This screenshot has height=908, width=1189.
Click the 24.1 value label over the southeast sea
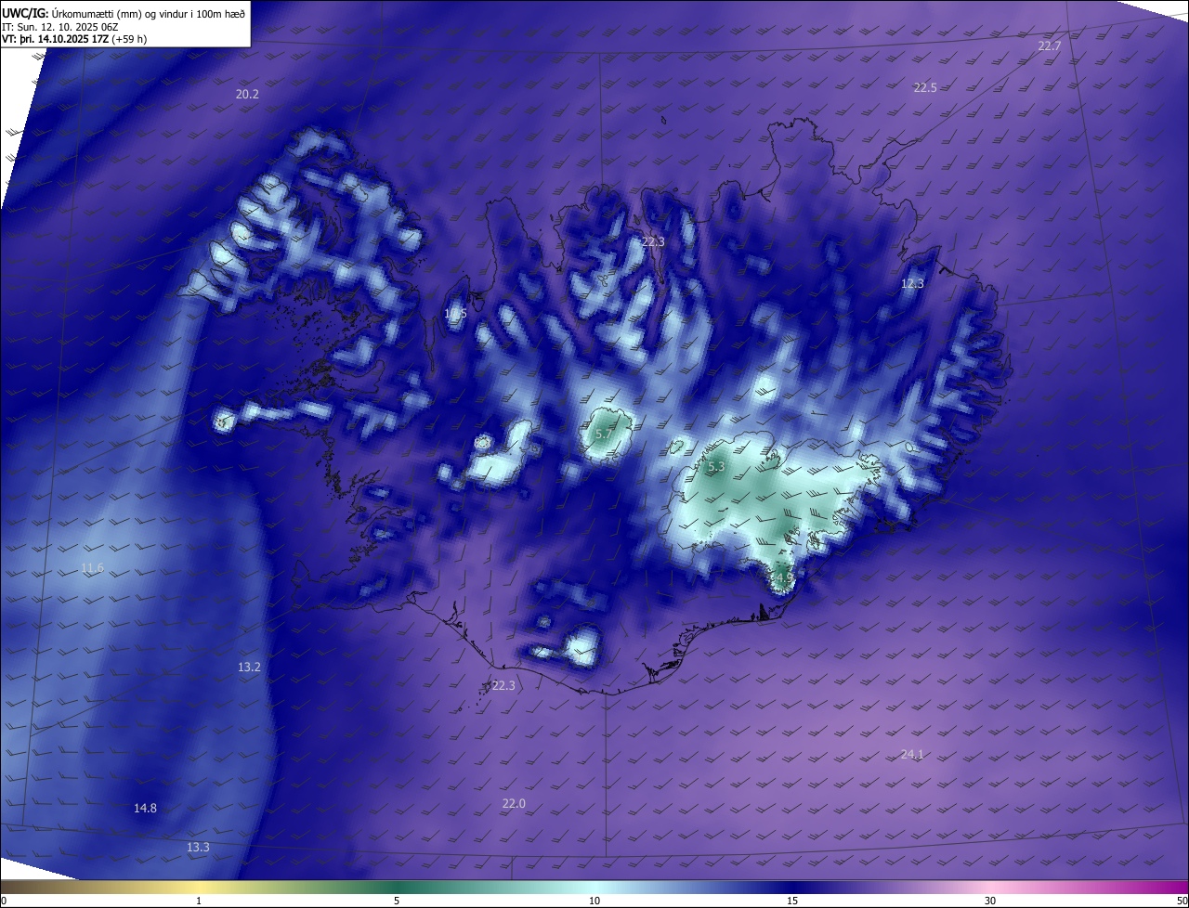(912, 755)
